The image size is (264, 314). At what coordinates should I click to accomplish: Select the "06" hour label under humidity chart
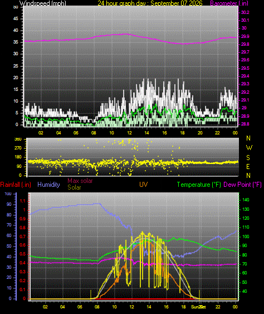[80, 307]
